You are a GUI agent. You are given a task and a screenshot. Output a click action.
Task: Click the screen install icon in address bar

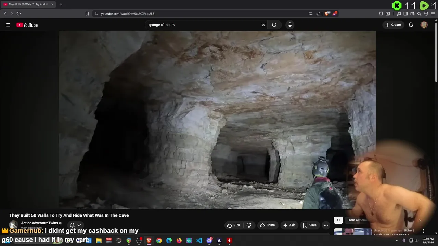click(x=310, y=14)
